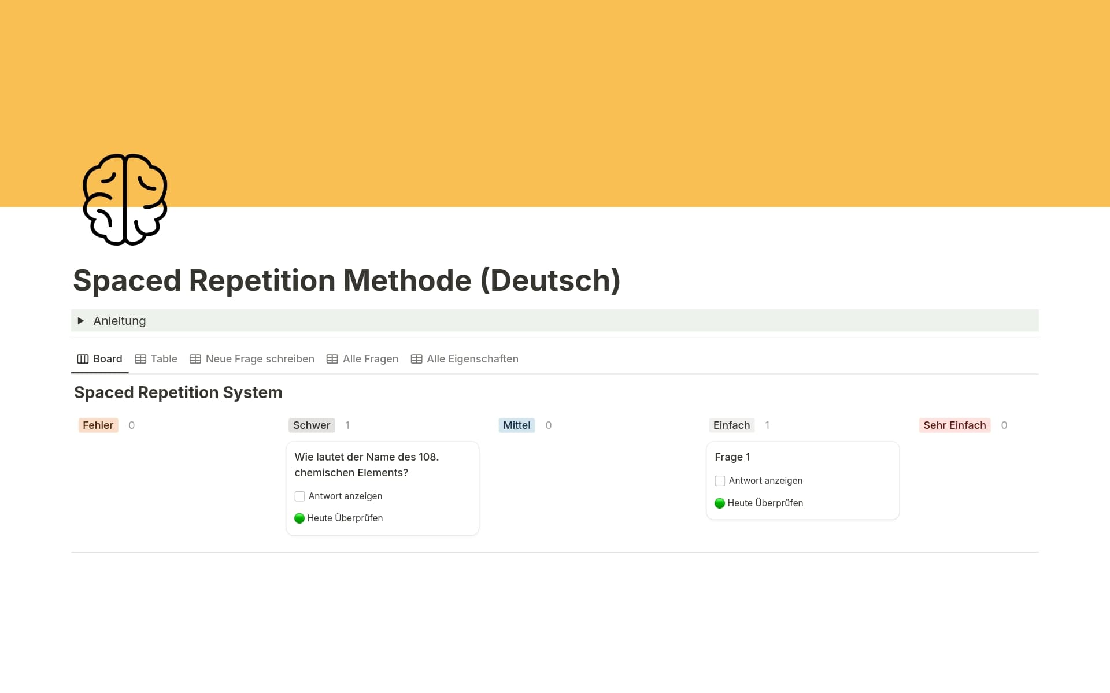Click the Board view icon
The image size is (1110, 693).
tap(83, 359)
